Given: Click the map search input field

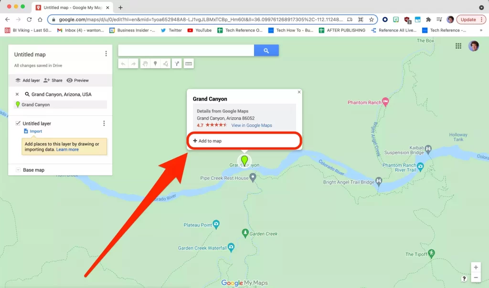Looking at the screenshot, I should (x=186, y=51).
